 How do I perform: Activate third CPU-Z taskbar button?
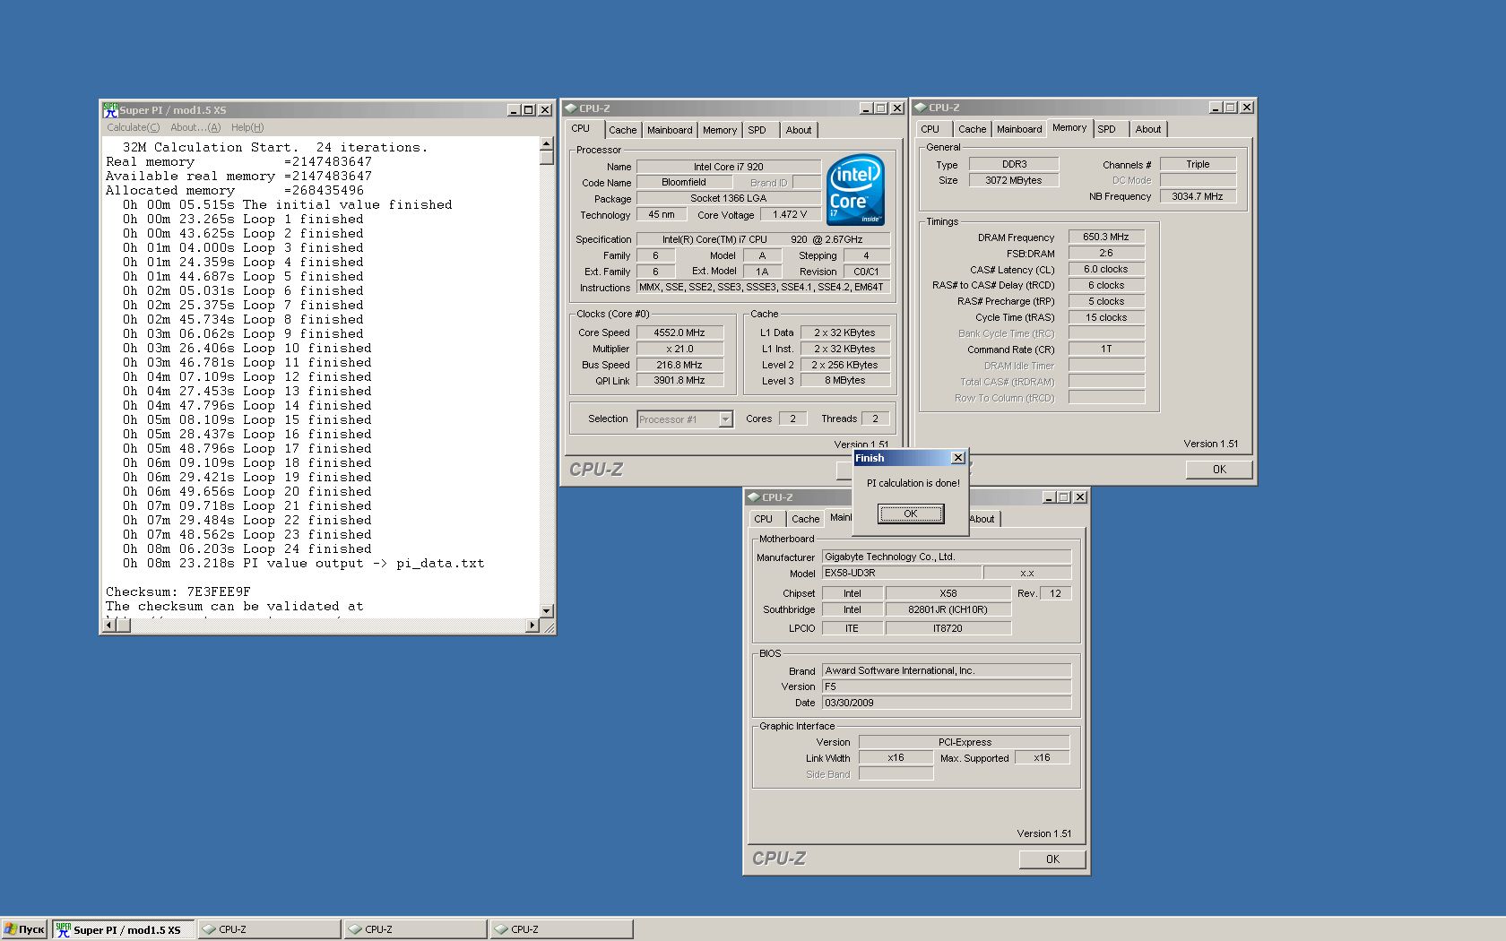tap(561, 929)
